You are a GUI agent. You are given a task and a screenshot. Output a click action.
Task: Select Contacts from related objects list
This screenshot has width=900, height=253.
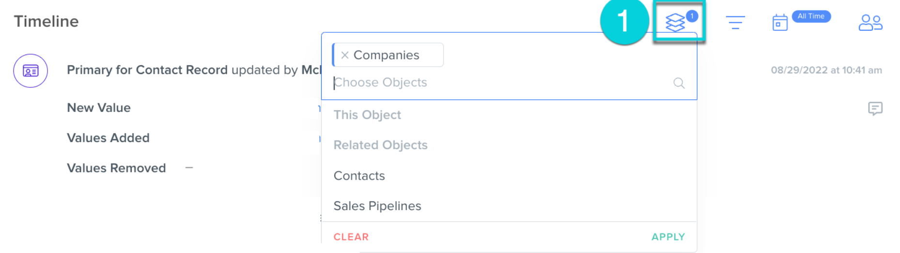[x=359, y=176]
